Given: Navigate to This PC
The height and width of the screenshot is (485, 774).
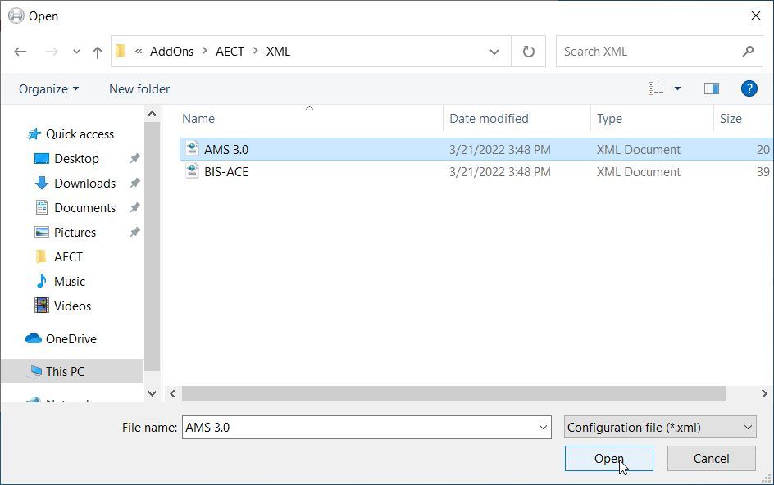Looking at the screenshot, I should coord(65,371).
